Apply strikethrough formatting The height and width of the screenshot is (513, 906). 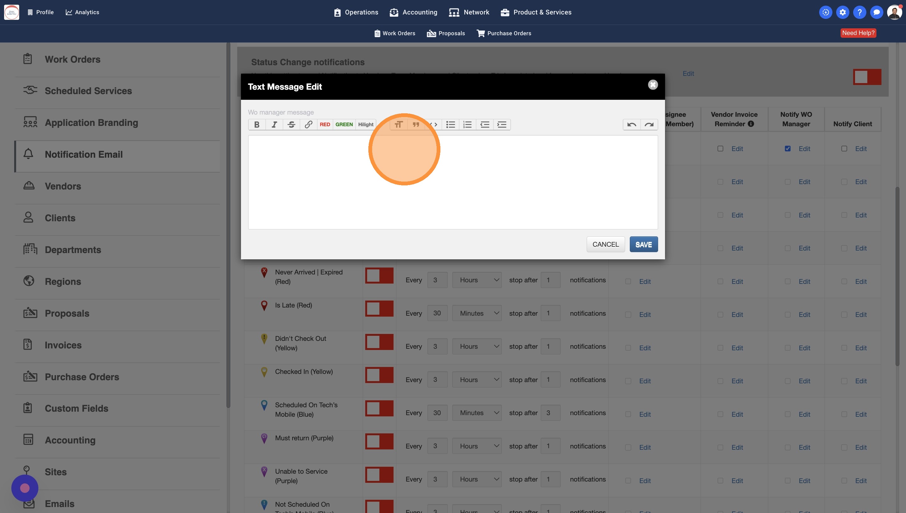click(x=291, y=124)
